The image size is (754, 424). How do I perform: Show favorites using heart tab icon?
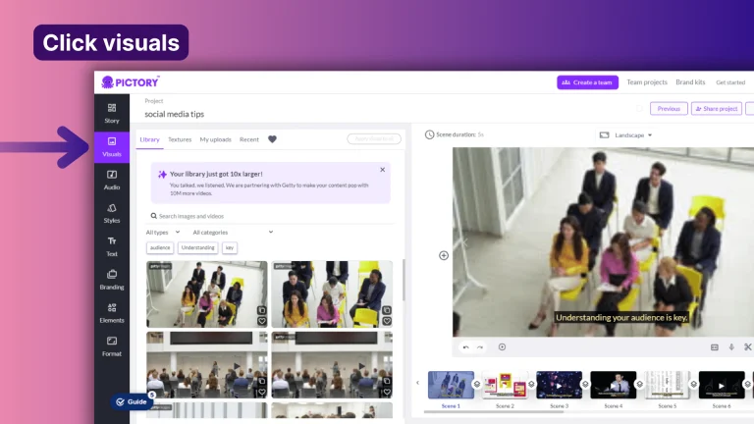[x=272, y=139]
